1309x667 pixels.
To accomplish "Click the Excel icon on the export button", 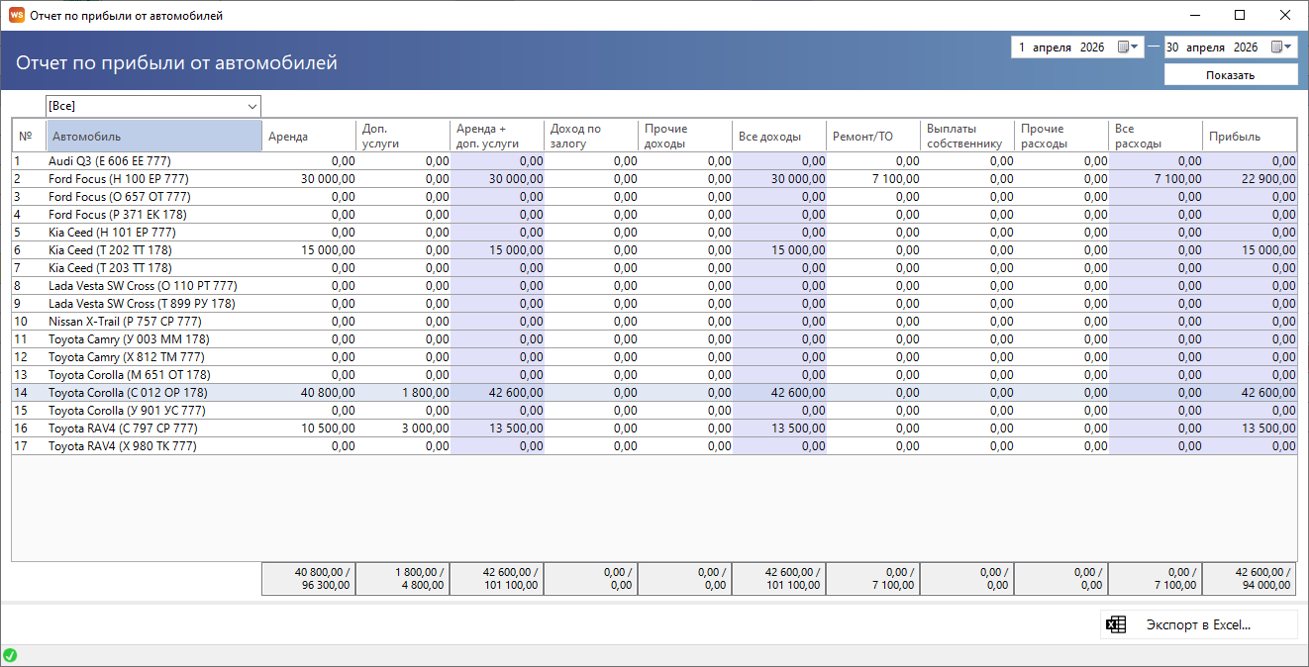I will 1116,624.
